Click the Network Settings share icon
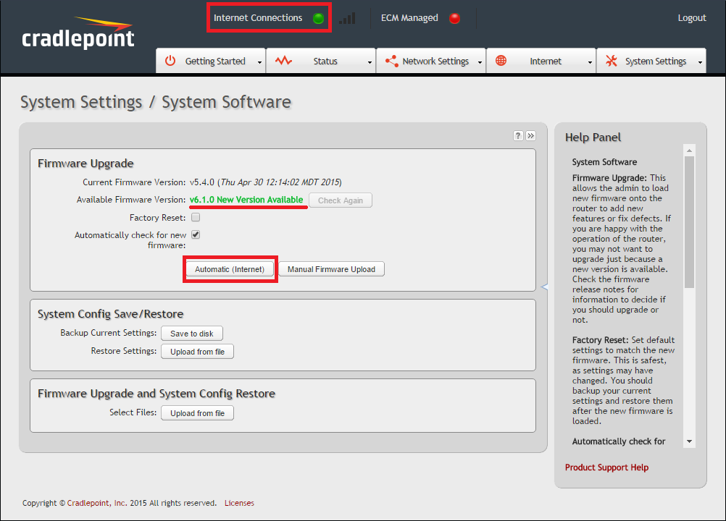The image size is (726, 521). point(392,61)
